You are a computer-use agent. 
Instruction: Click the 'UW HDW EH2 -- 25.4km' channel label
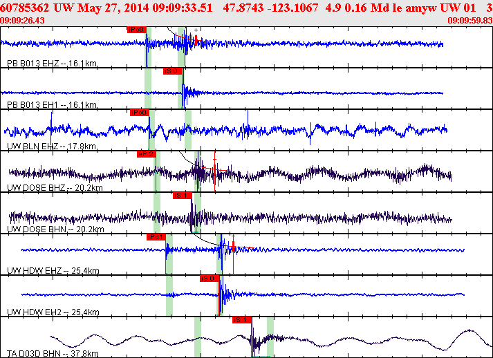[53, 312]
